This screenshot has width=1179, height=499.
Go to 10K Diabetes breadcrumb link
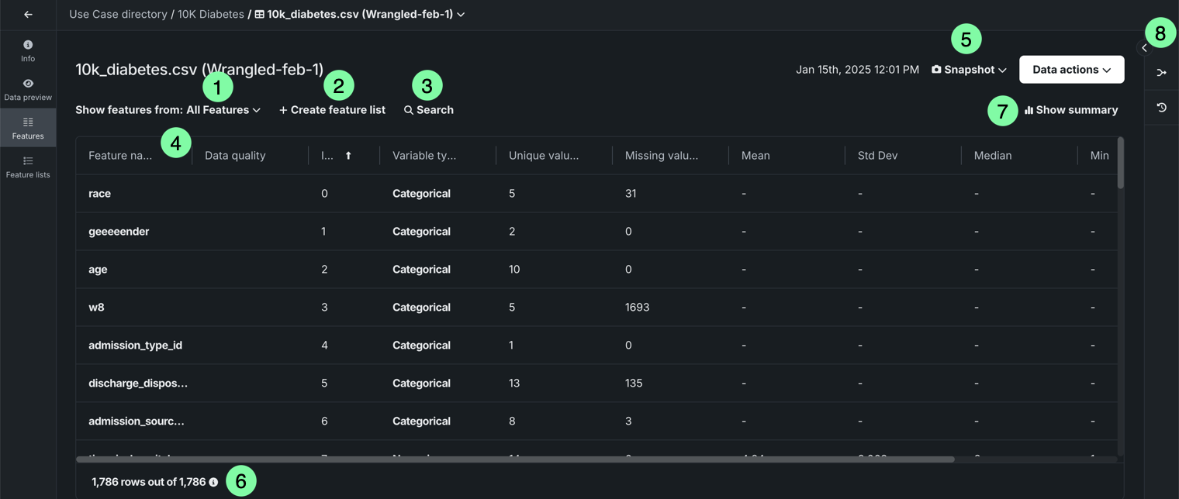coord(211,15)
